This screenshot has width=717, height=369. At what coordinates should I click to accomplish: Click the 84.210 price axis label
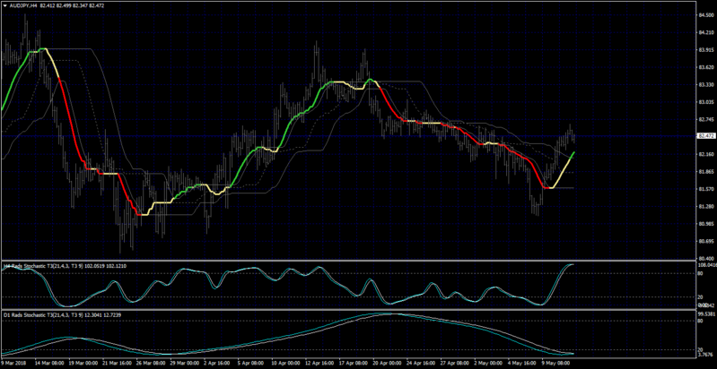(x=706, y=32)
